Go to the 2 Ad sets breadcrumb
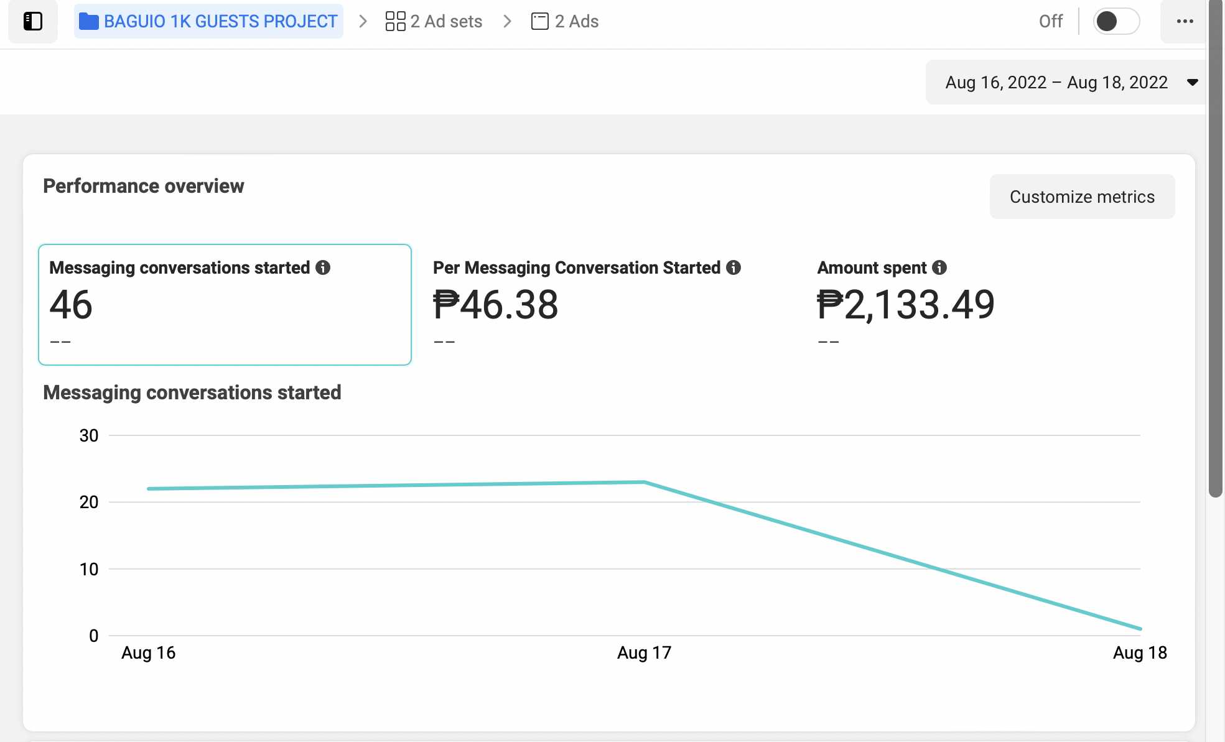The width and height of the screenshot is (1225, 742). (445, 21)
